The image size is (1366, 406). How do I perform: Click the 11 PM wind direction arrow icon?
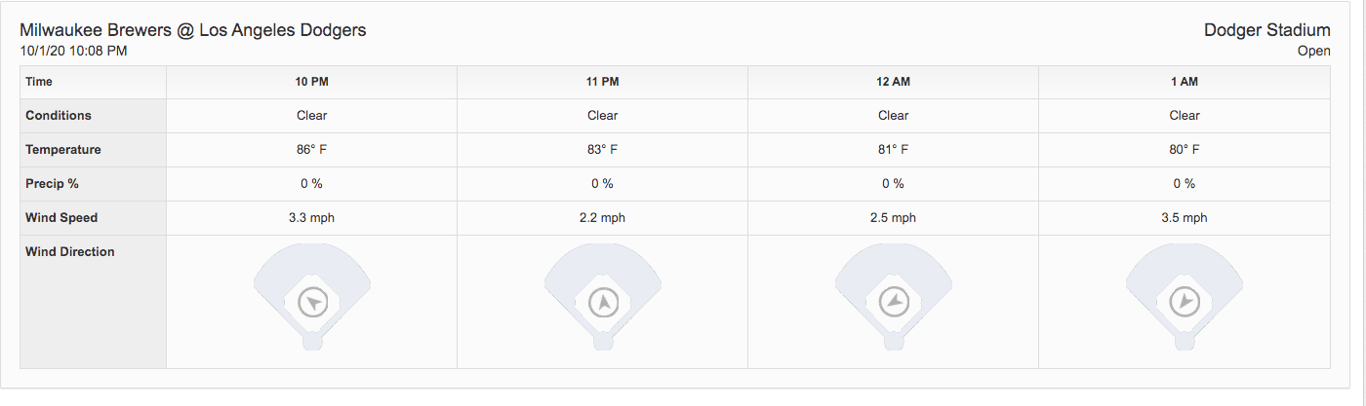(x=603, y=302)
